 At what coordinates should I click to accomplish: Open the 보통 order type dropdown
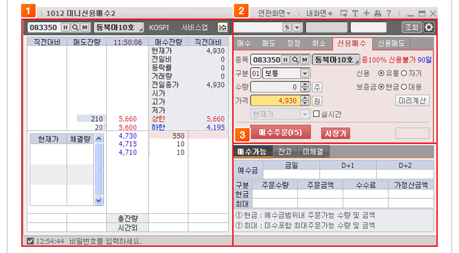click(x=305, y=73)
